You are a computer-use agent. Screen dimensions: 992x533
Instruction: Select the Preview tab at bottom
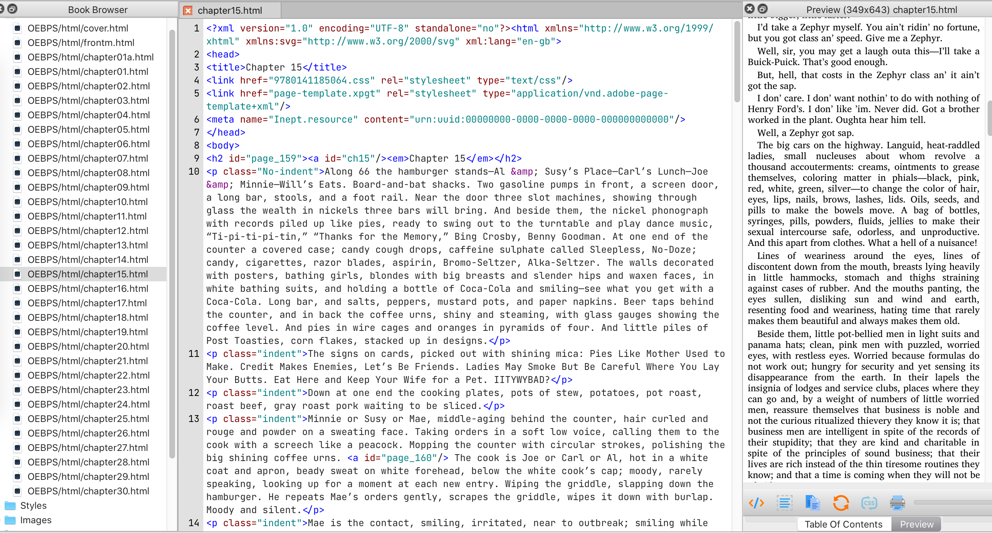tap(916, 524)
